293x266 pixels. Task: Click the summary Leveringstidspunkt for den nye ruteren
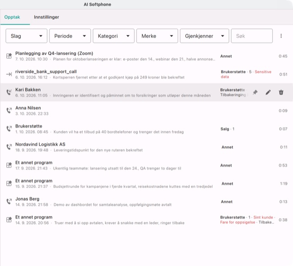pos(98,150)
